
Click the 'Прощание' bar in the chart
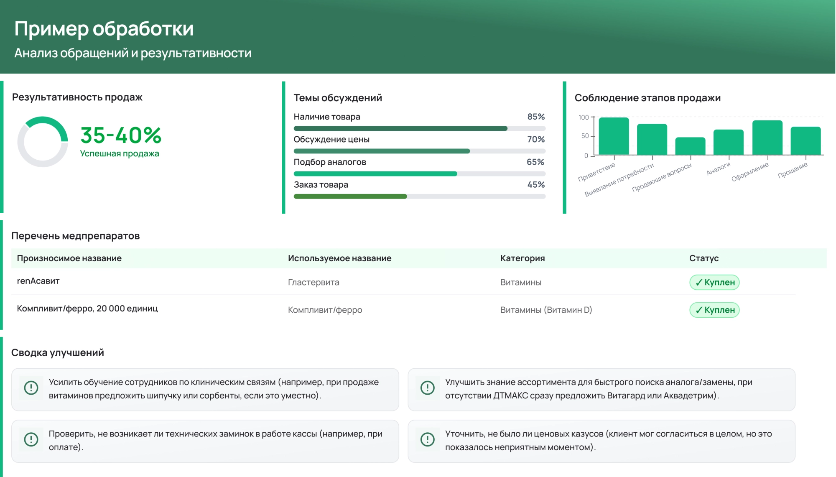click(x=806, y=141)
